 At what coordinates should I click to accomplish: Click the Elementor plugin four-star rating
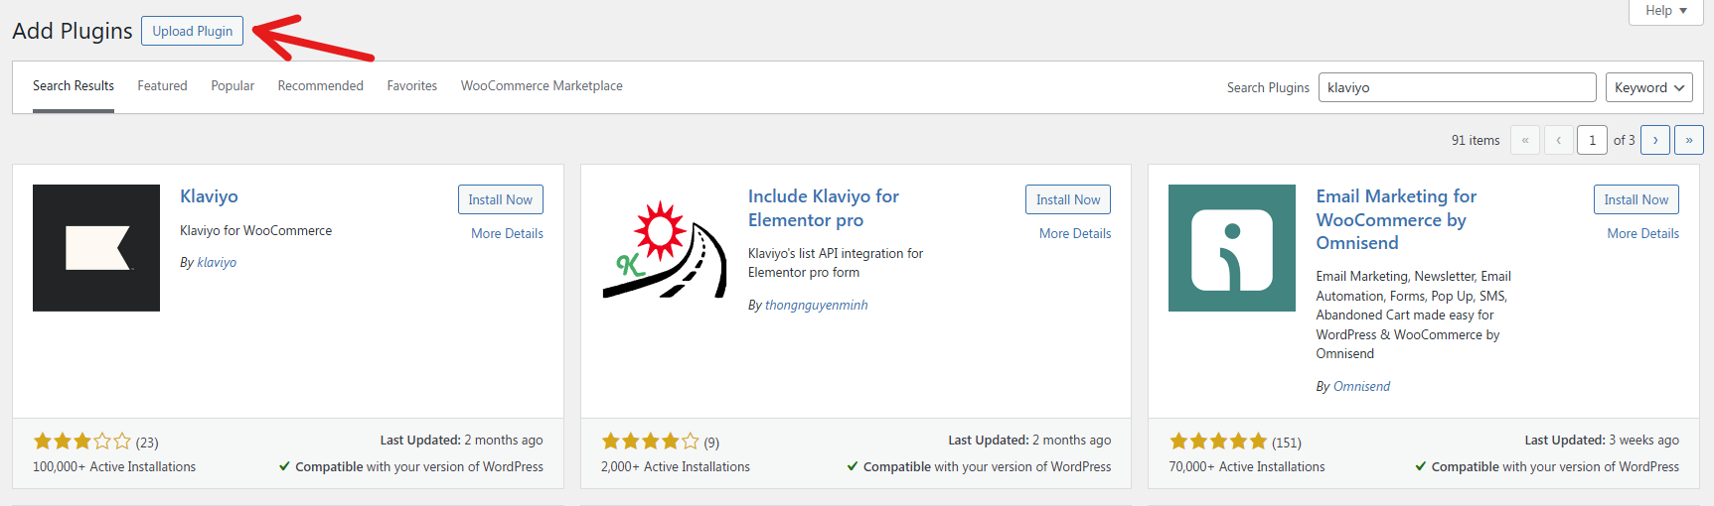tap(650, 442)
